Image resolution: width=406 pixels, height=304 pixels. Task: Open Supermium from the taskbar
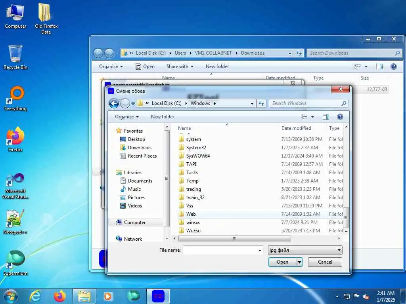click(x=133, y=296)
